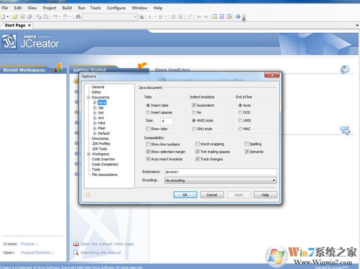Viewport: 360px width, 269px height.
Task: Click the Extensions input field
Action: pyautogui.click(x=220, y=171)
